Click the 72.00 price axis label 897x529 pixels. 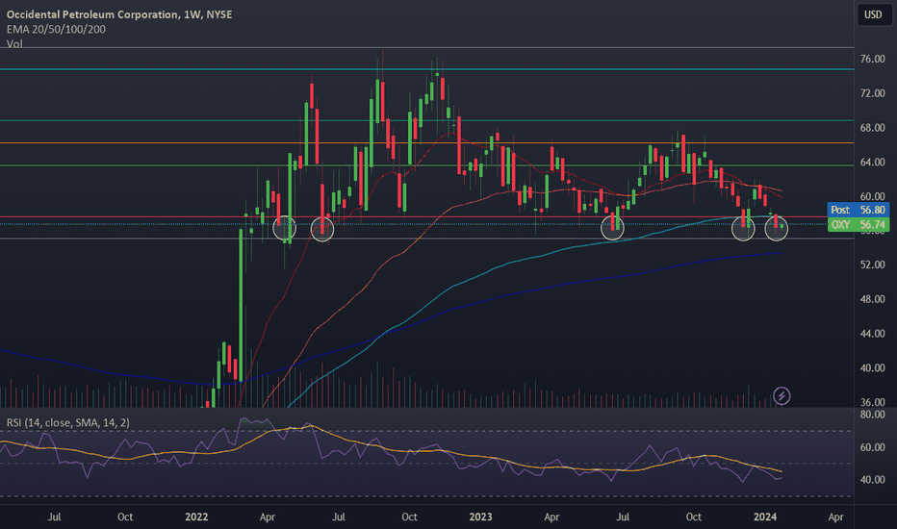click(x=872, y=93)
